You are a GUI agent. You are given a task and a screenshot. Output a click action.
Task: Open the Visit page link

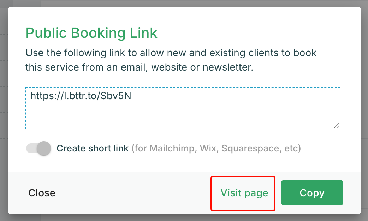244,193
